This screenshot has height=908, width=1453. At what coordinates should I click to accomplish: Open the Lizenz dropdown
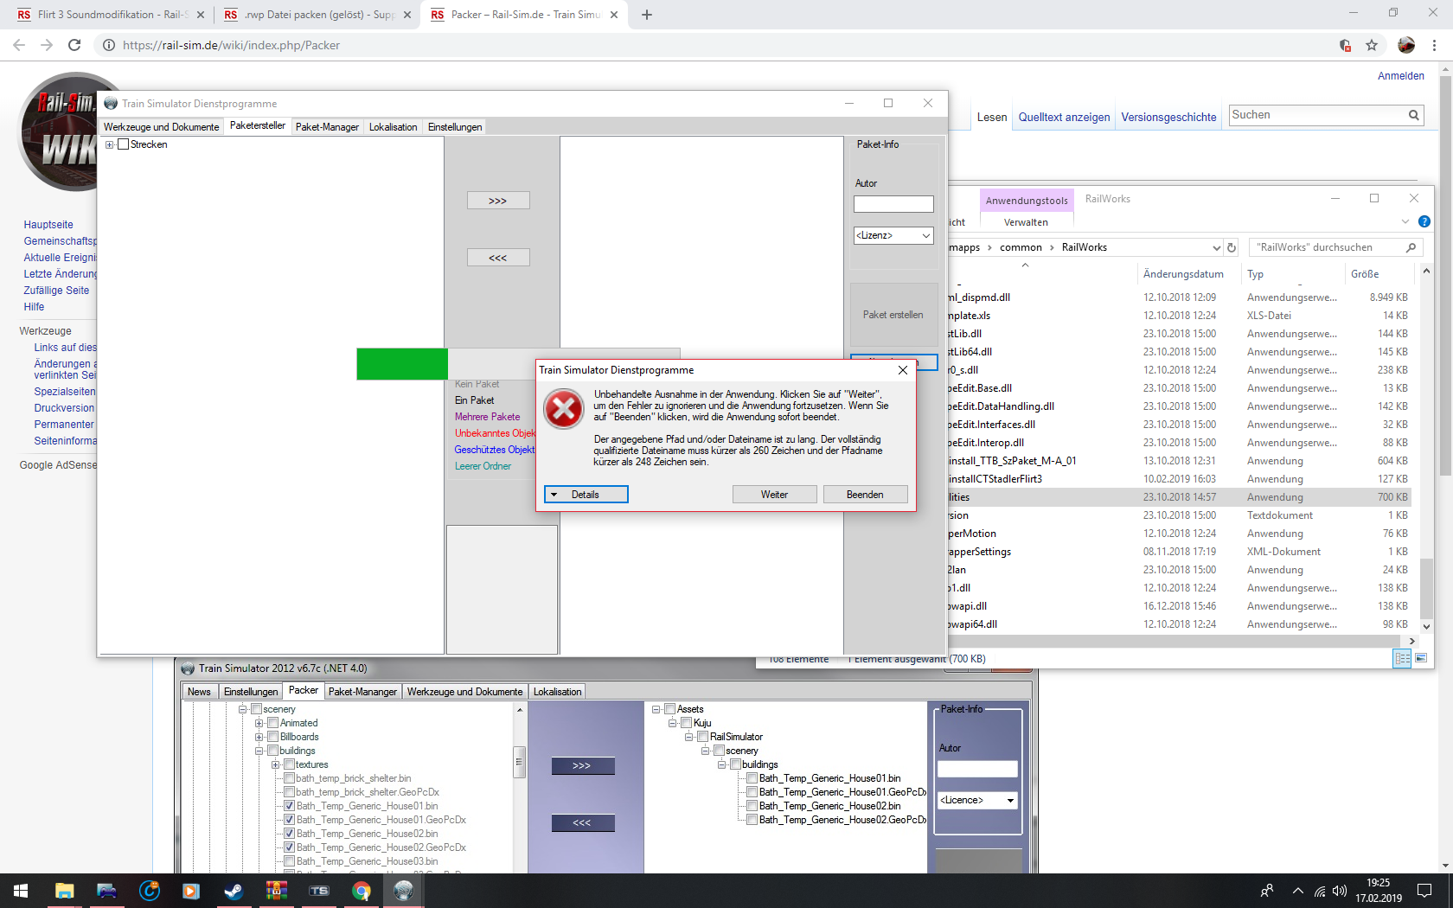pos(893,235)
